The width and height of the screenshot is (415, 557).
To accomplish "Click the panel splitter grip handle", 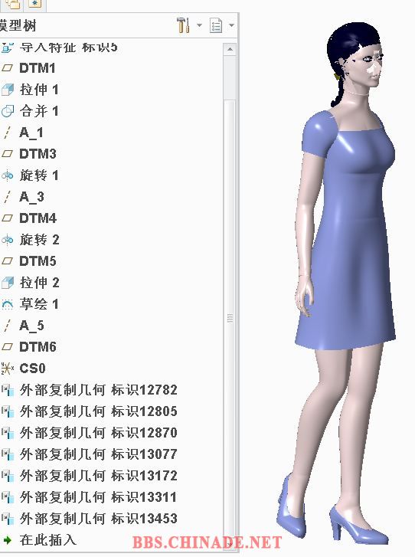I will [230, 318].
